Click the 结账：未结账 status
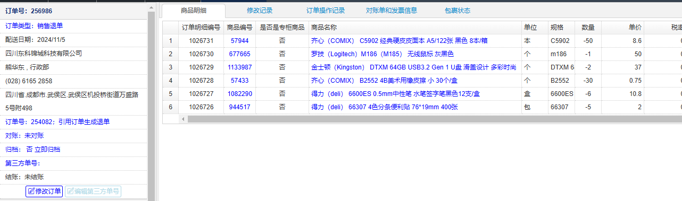 coord(24,177)
